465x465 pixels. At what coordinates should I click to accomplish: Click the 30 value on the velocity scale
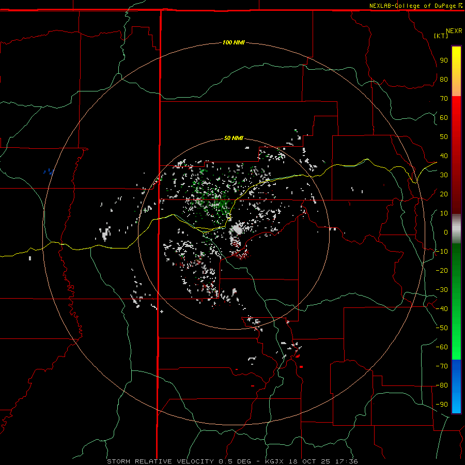point(444,175)
